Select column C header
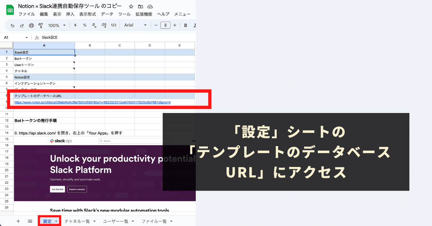This screenshot has width=432, height=226. tap(120, 46)
